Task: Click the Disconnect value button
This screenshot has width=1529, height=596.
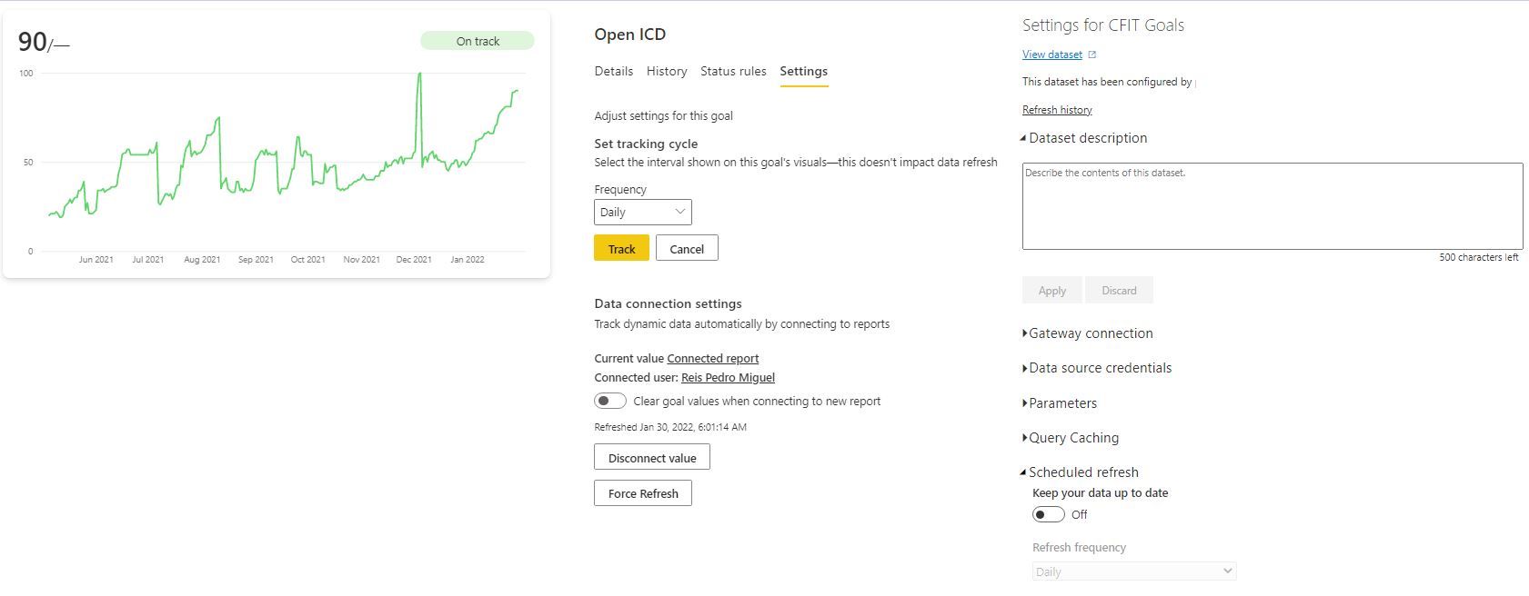Action: [x=652, y=457]
